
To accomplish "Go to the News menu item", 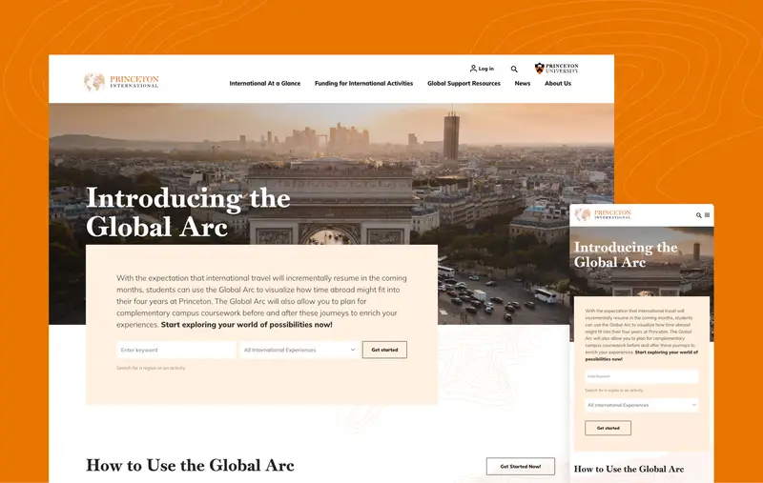I will coord(522,84).
